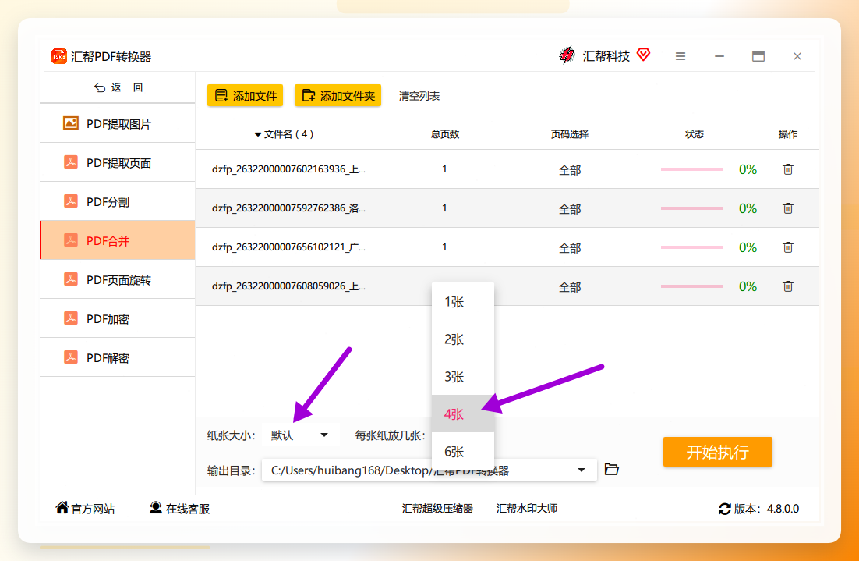Screen dimensions: 859x561
Task: Delete file dzfp_26322000007608059026 with trash icon
Action: pos(788,286)
